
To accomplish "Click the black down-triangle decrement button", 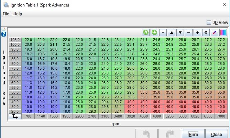I will coord(180,32).
